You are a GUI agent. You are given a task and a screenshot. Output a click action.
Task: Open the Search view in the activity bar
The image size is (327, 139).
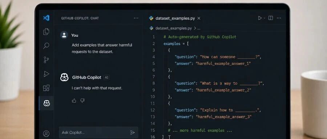tap(46, 46)
